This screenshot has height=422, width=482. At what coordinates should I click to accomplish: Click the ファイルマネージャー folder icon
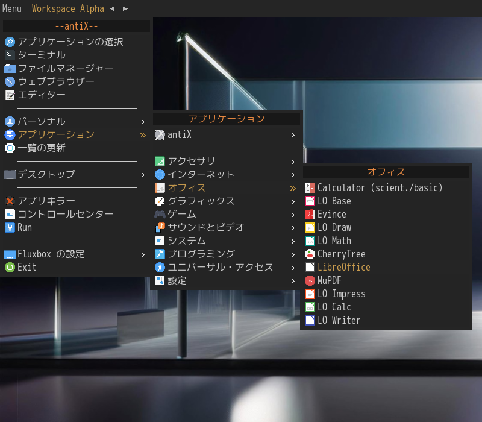point(10,68)
